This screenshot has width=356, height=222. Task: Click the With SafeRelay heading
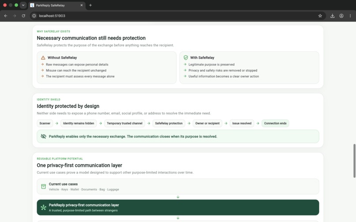[x=202, y=58]
